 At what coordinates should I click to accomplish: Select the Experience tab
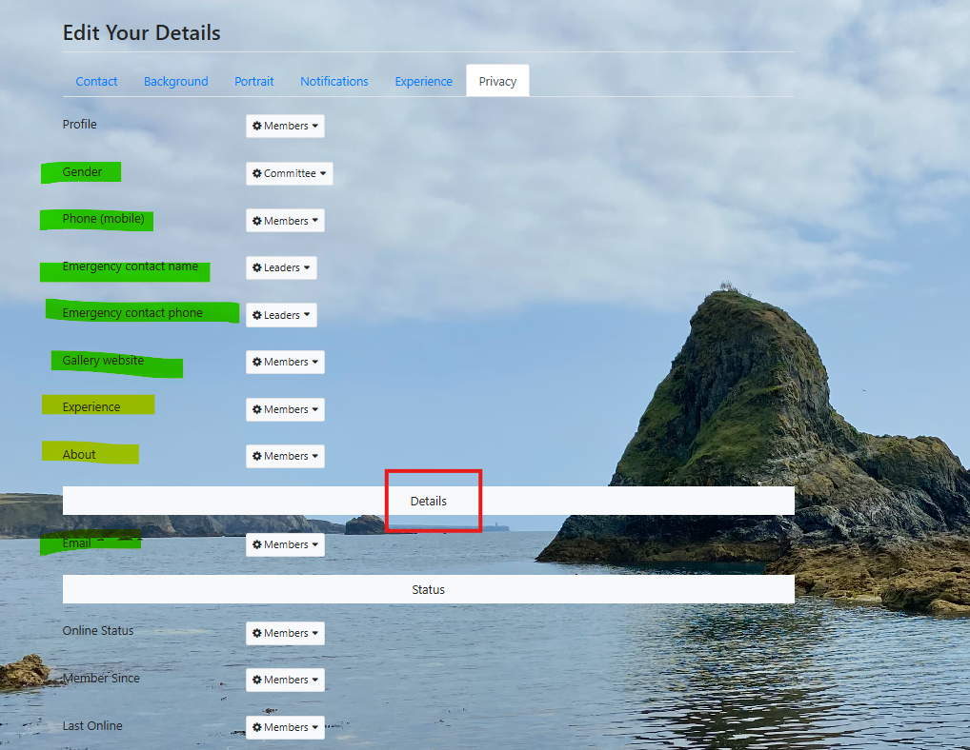tap(423, 81)
